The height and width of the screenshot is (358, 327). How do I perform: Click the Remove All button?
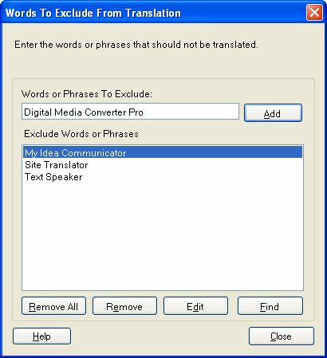click(x=53, y=306)
